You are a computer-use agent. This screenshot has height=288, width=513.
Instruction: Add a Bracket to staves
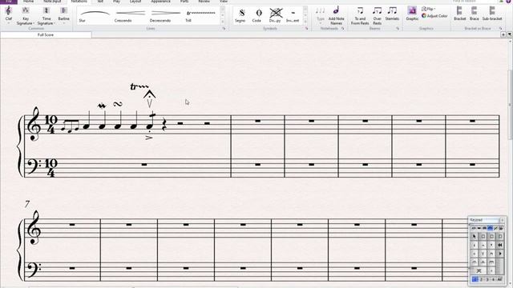(x=459, y=14)
